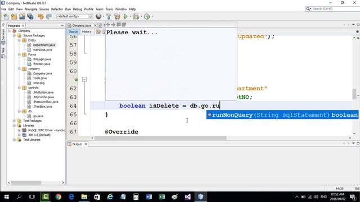Image resolution: width=360 pixels, height=202 pixels.
Task: Open Chrome from the taskbar
Action: tap(58, 197)
